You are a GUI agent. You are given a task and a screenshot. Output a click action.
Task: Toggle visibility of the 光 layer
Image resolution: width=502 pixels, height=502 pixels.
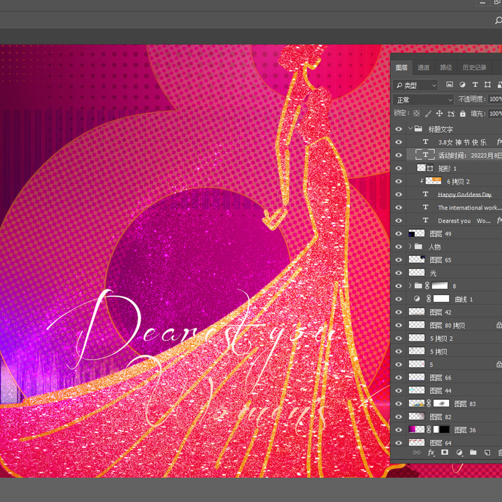(x=399, y=273)
